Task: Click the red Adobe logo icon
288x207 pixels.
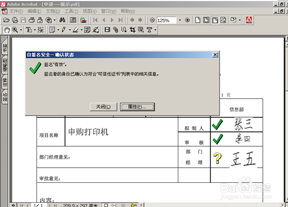Action: click(249, 20)
